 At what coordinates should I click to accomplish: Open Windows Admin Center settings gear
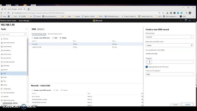coord(190,21)
